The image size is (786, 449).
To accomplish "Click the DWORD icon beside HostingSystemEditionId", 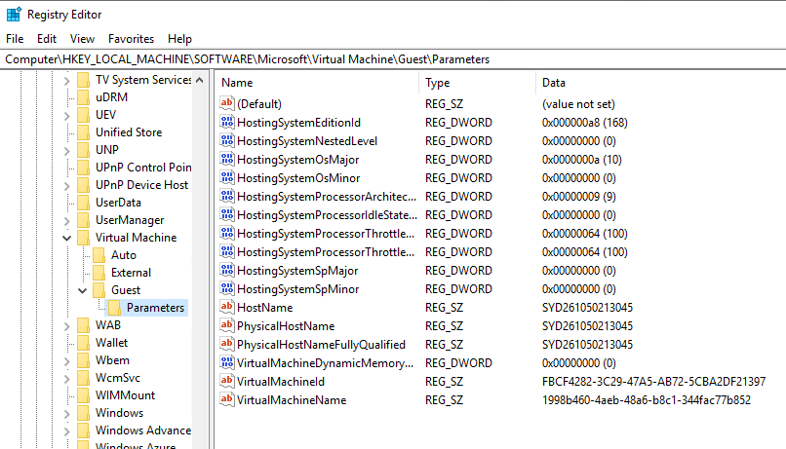I will 227,123.
